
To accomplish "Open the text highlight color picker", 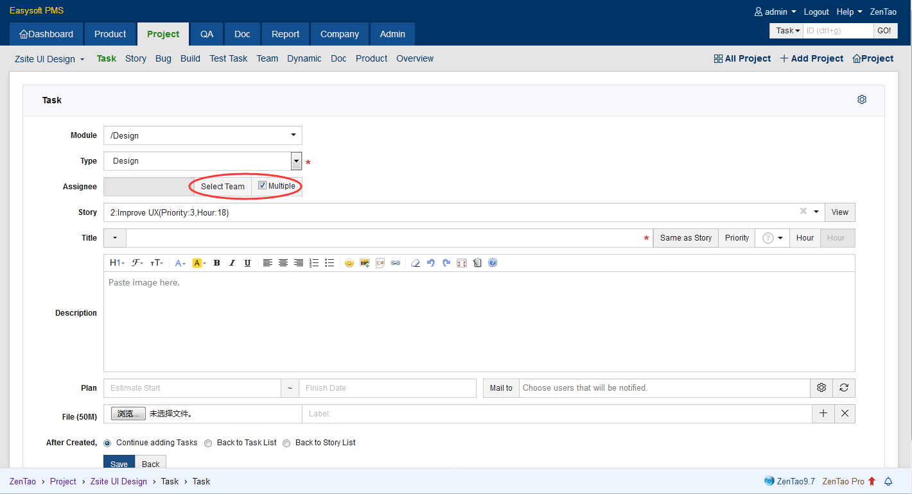I will click(x=199, y=263).
